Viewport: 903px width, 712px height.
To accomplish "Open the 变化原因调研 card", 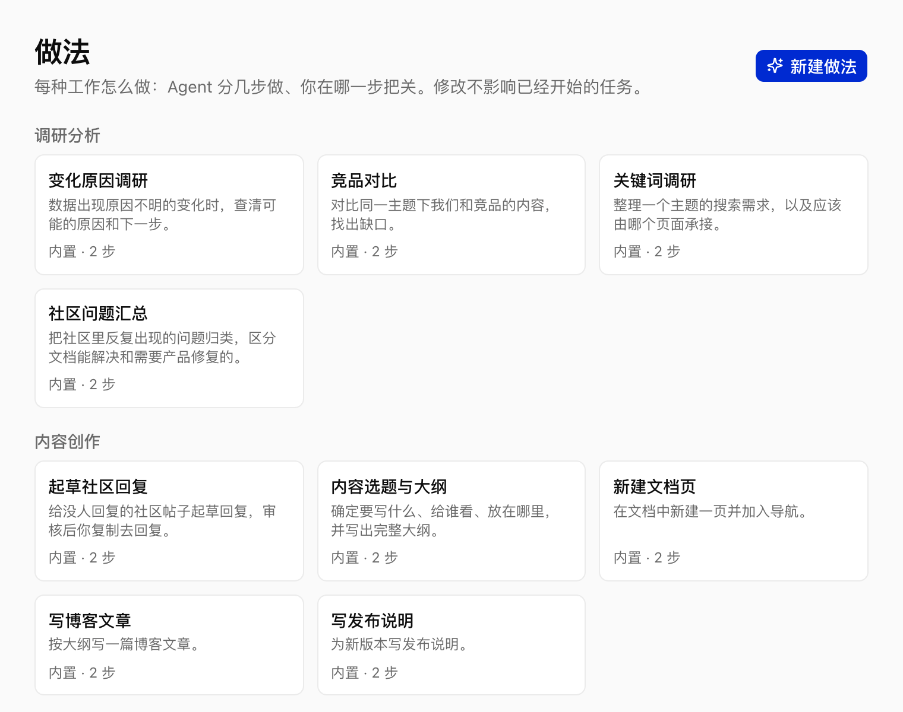I will point(169,215).
